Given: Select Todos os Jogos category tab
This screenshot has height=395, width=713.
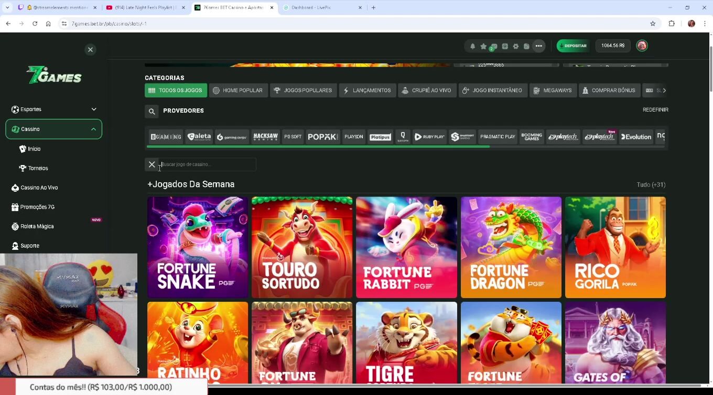Looking at the screenshot, I should (176, 90).
